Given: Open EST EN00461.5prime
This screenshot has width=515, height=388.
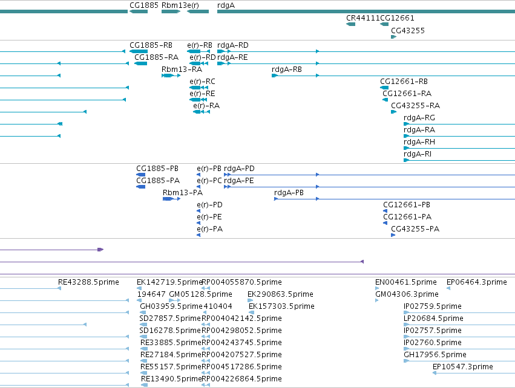Looking at the screenshot, I should click(406, 282).
